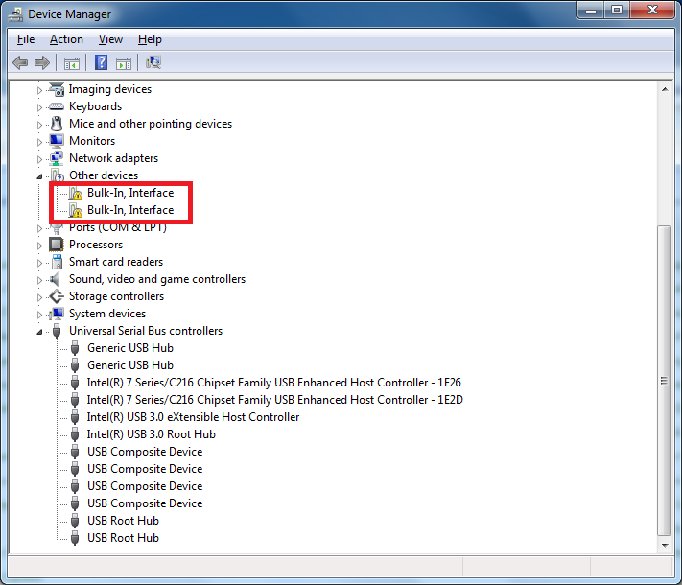Click the Smart card readers icon

click(57, 262)
